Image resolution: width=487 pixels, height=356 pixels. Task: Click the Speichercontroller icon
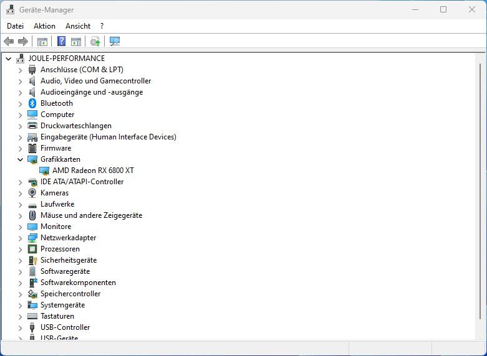[32, 294]
